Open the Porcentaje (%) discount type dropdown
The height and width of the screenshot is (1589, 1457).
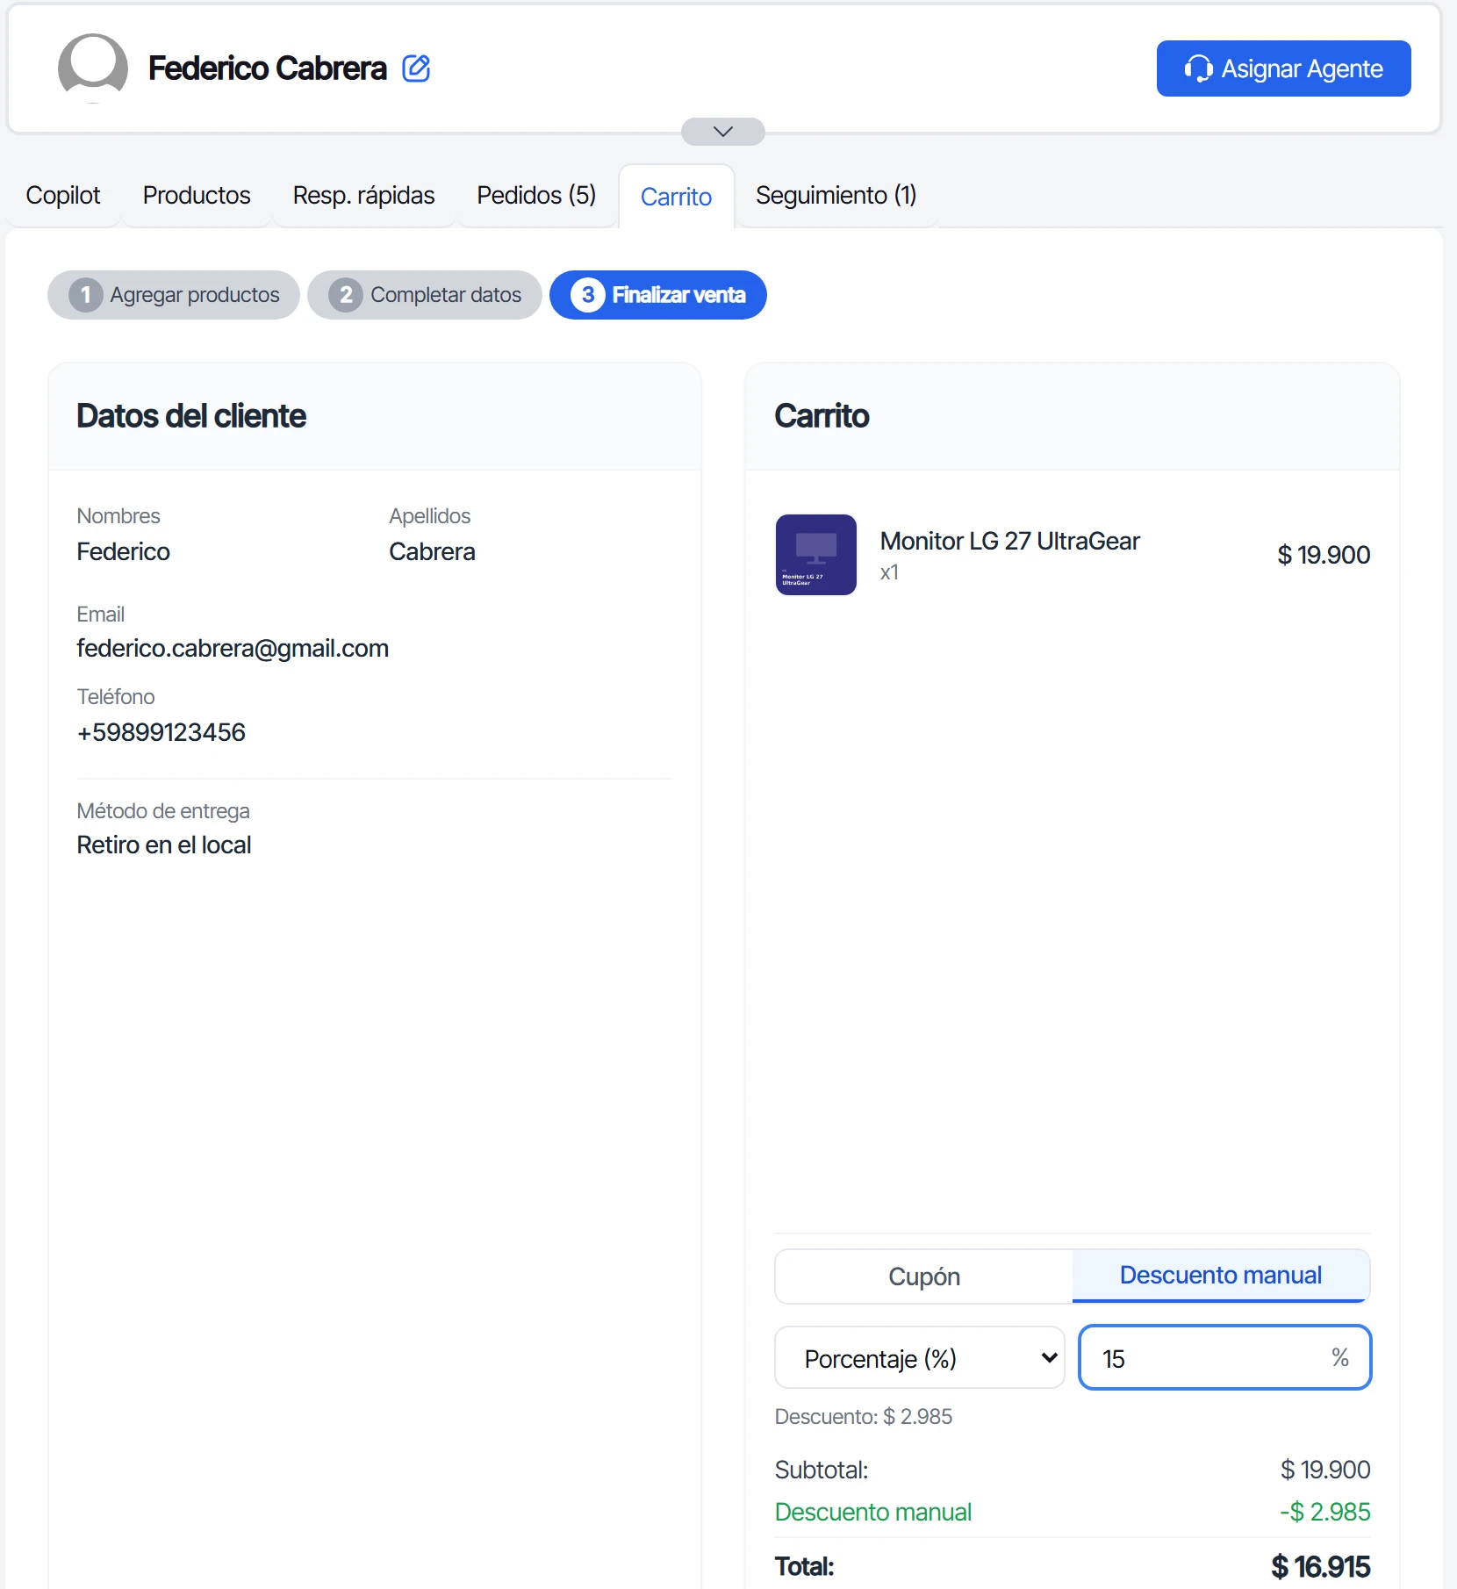[x=920, y=1358]
